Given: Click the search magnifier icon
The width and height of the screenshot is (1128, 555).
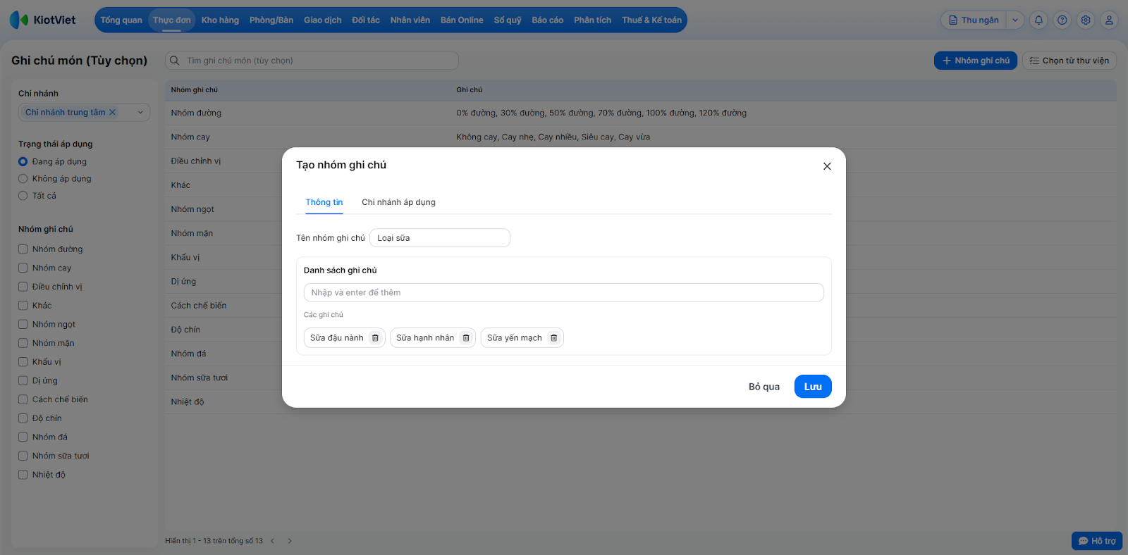Looking at the screenshot, I should 175,61.
